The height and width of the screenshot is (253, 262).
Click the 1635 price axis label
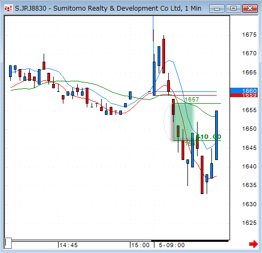pyautogui.click(x=249, y=185)
